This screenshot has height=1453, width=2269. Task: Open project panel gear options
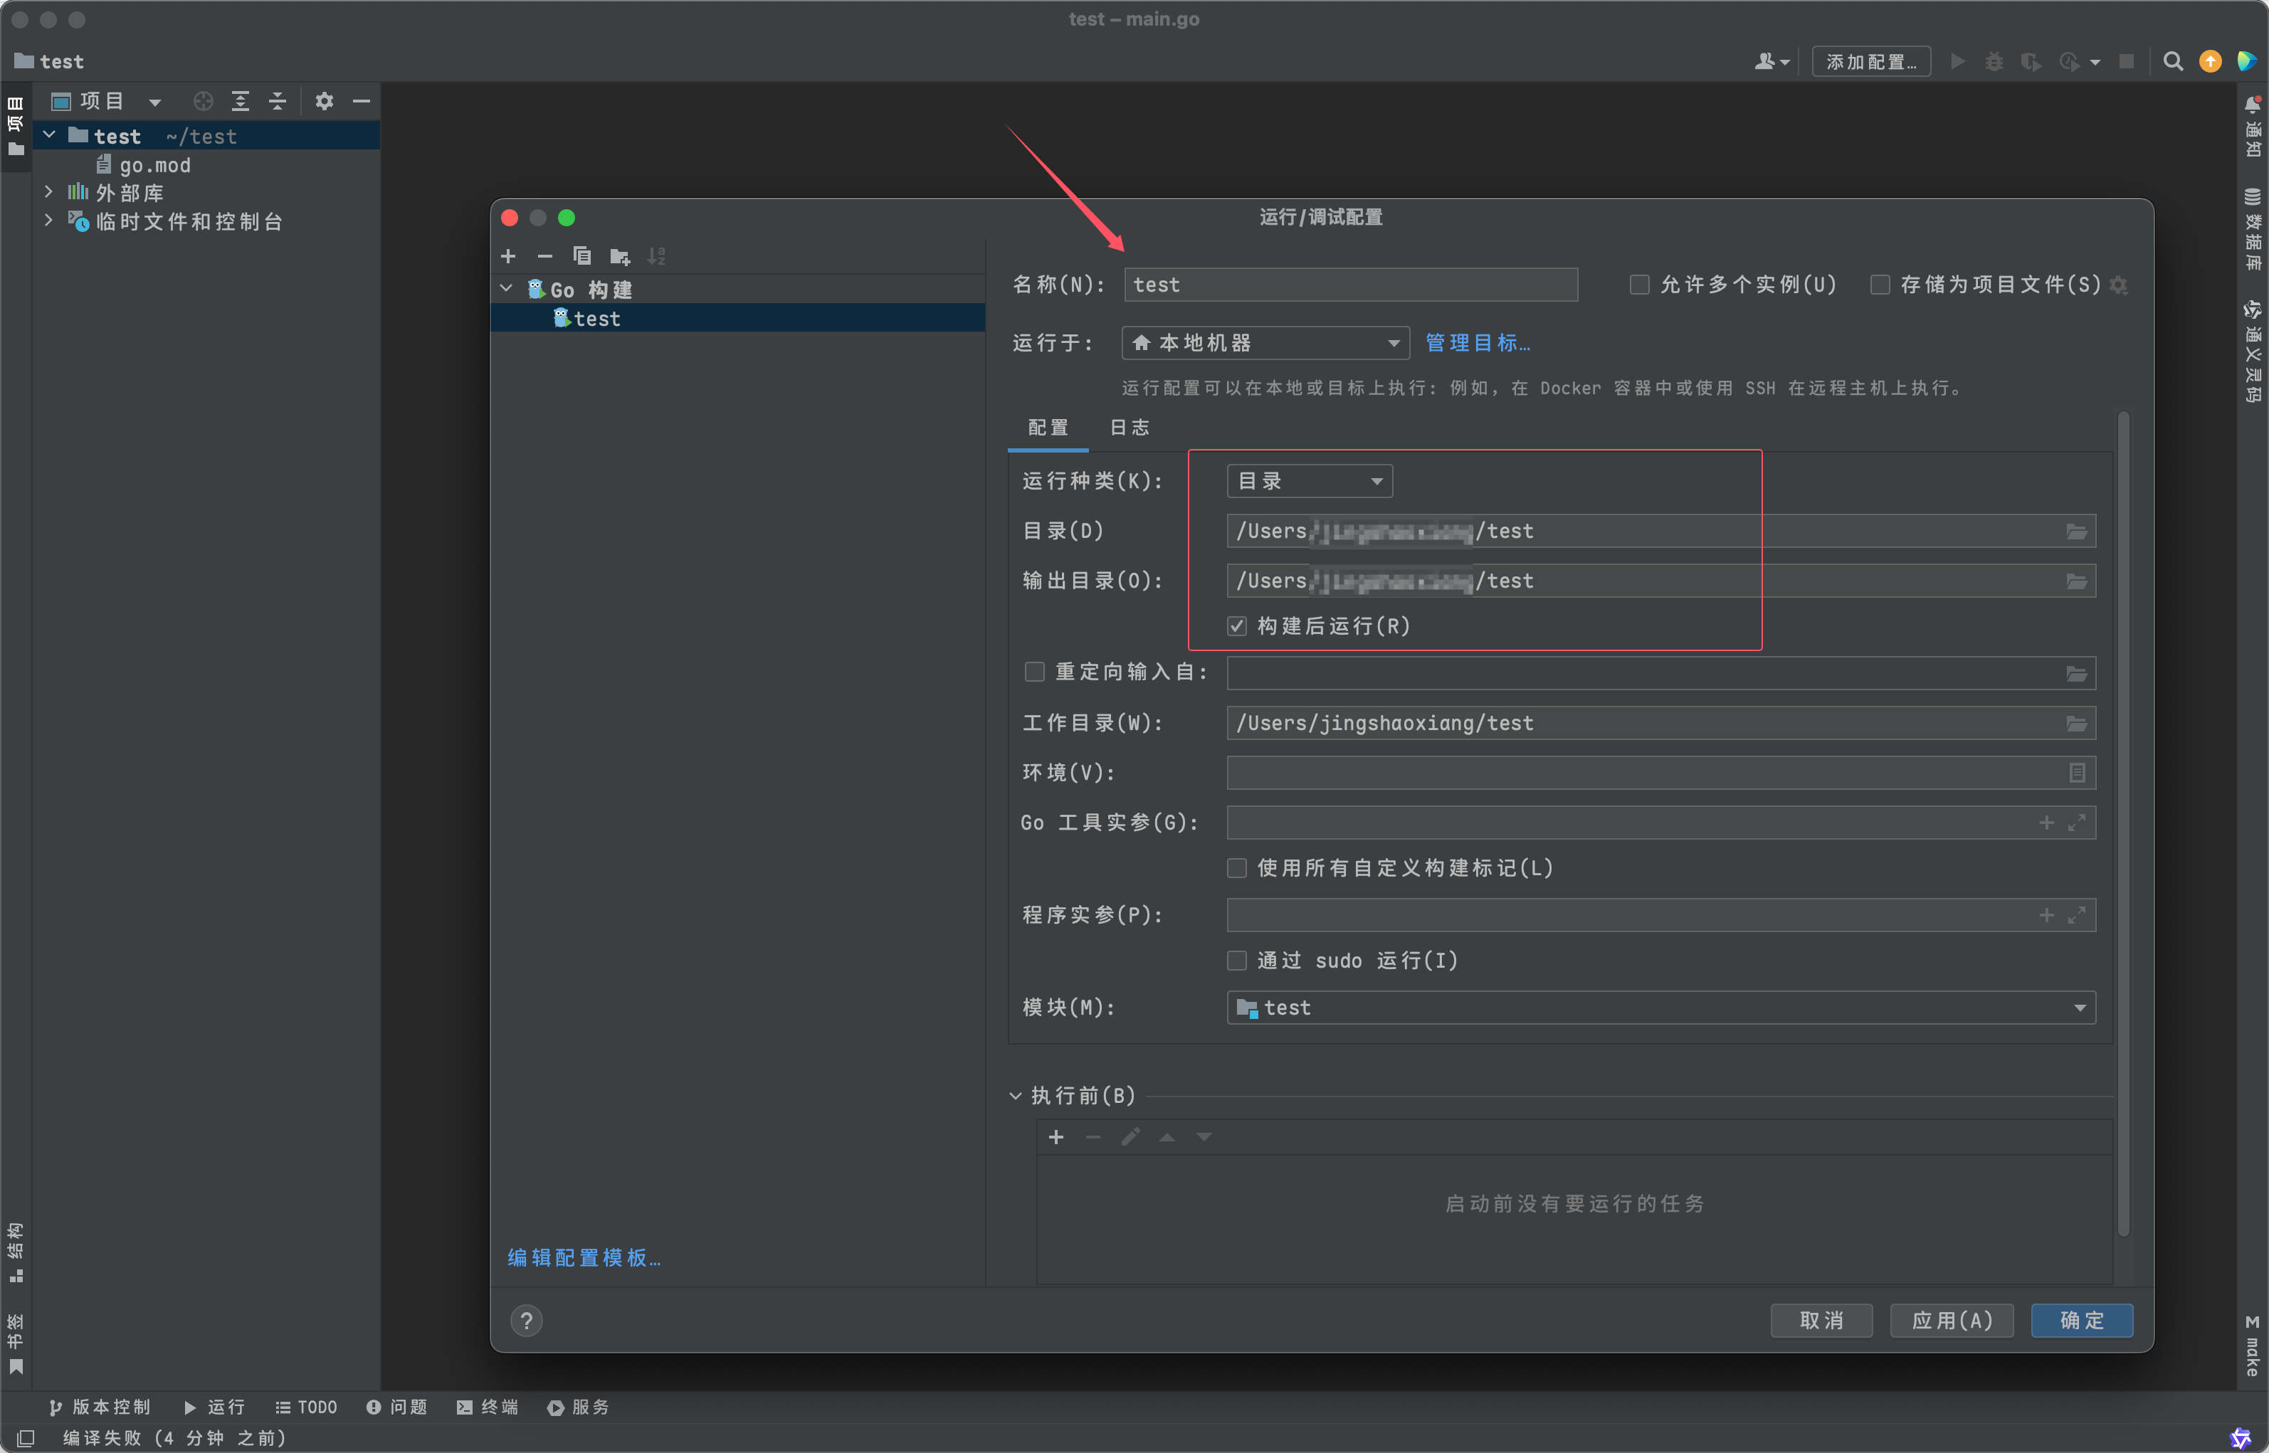tap(325, 101)
